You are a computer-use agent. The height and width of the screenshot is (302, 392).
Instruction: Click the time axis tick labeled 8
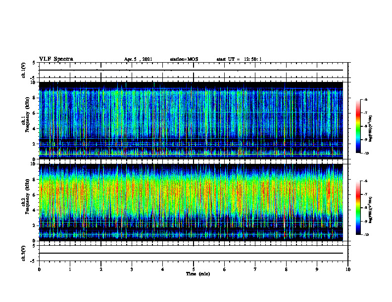286,269
